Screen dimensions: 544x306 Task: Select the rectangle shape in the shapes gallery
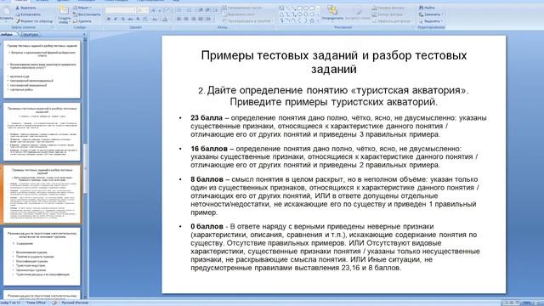pyautogui.click(x=300, y=8)
